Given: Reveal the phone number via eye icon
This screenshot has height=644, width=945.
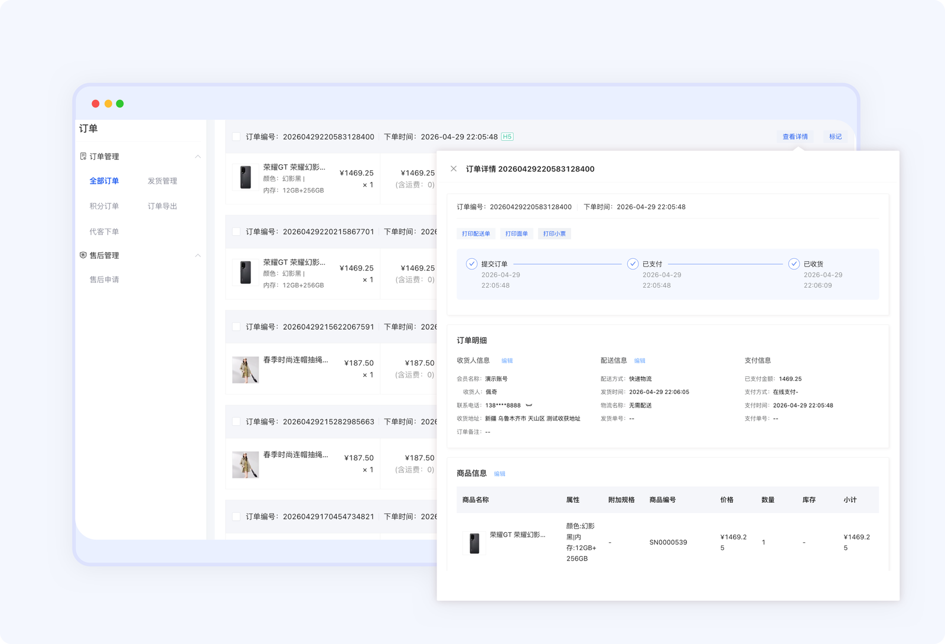Looking at the screenshot, I should (x=529, y=405).
